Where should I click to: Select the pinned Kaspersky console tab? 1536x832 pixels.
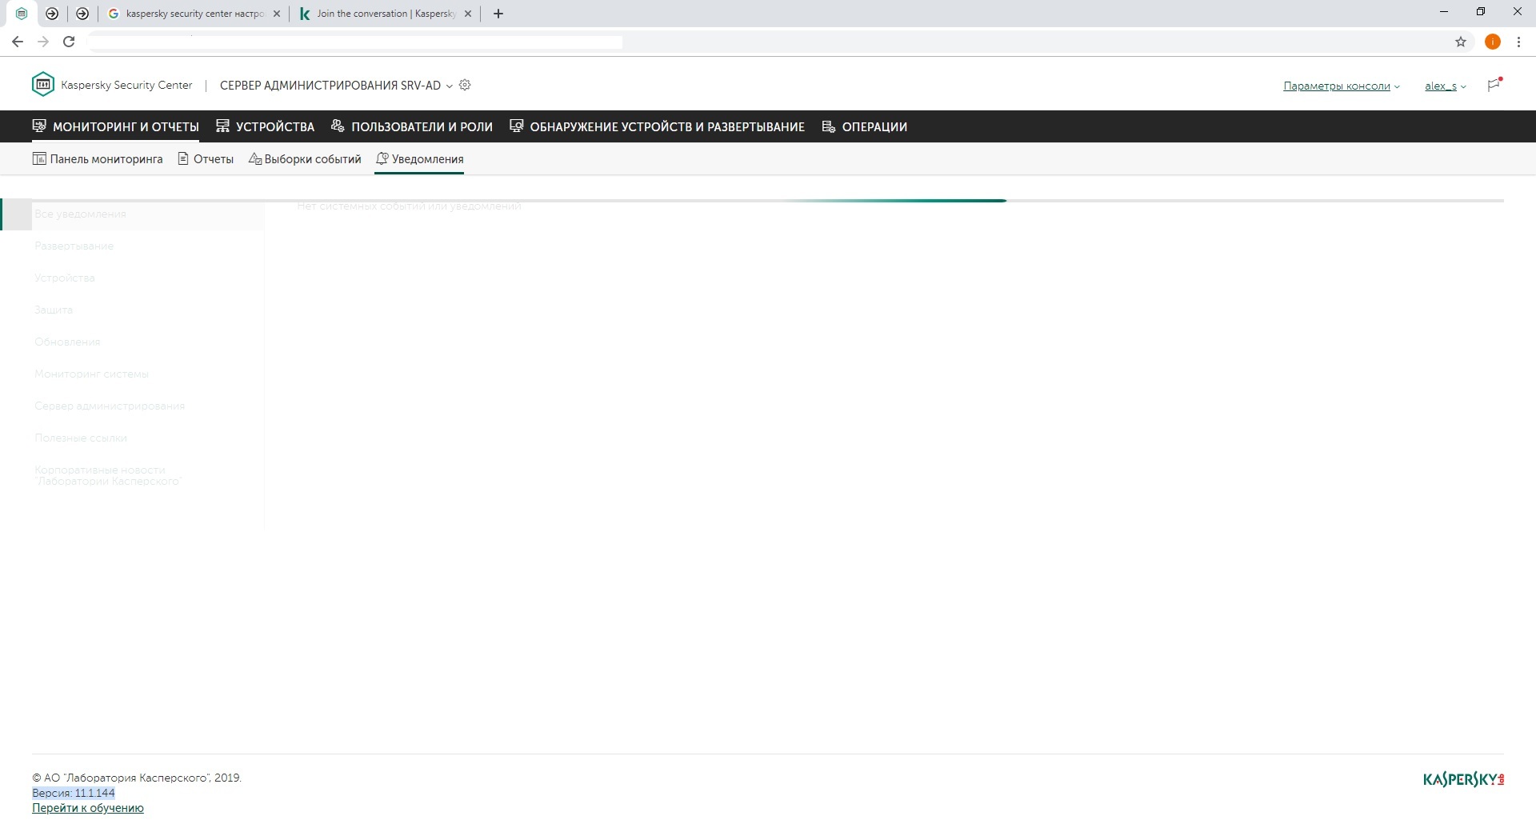(x=22, y=14)
